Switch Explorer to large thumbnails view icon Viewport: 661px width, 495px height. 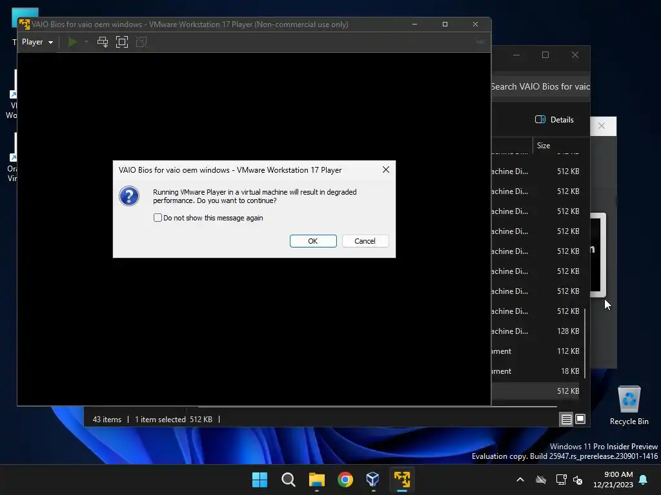click(580, 419)
